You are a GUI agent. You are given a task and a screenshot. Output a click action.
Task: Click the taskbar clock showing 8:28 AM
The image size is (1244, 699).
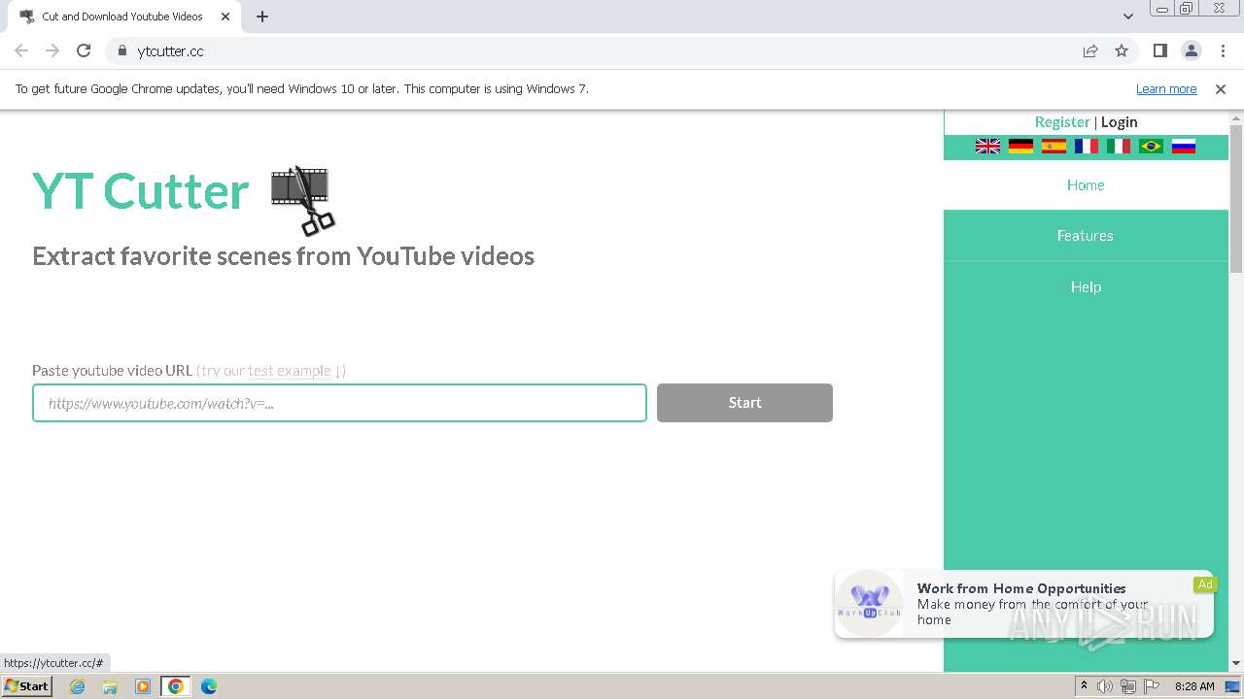[1193, 686]
